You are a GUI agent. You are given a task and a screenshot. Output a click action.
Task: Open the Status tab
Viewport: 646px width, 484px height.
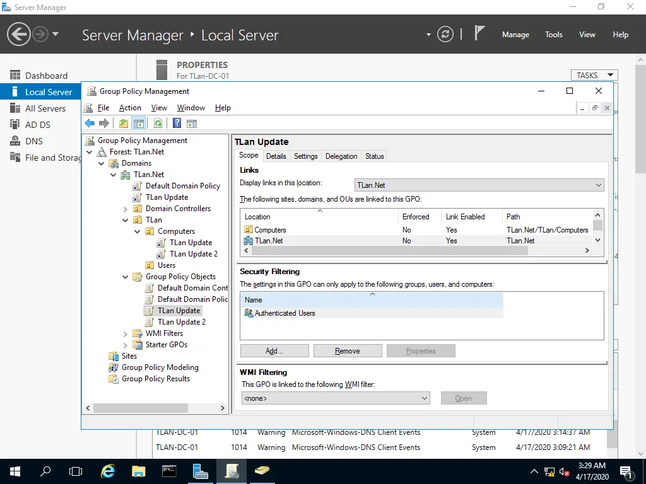click(375, 156)
